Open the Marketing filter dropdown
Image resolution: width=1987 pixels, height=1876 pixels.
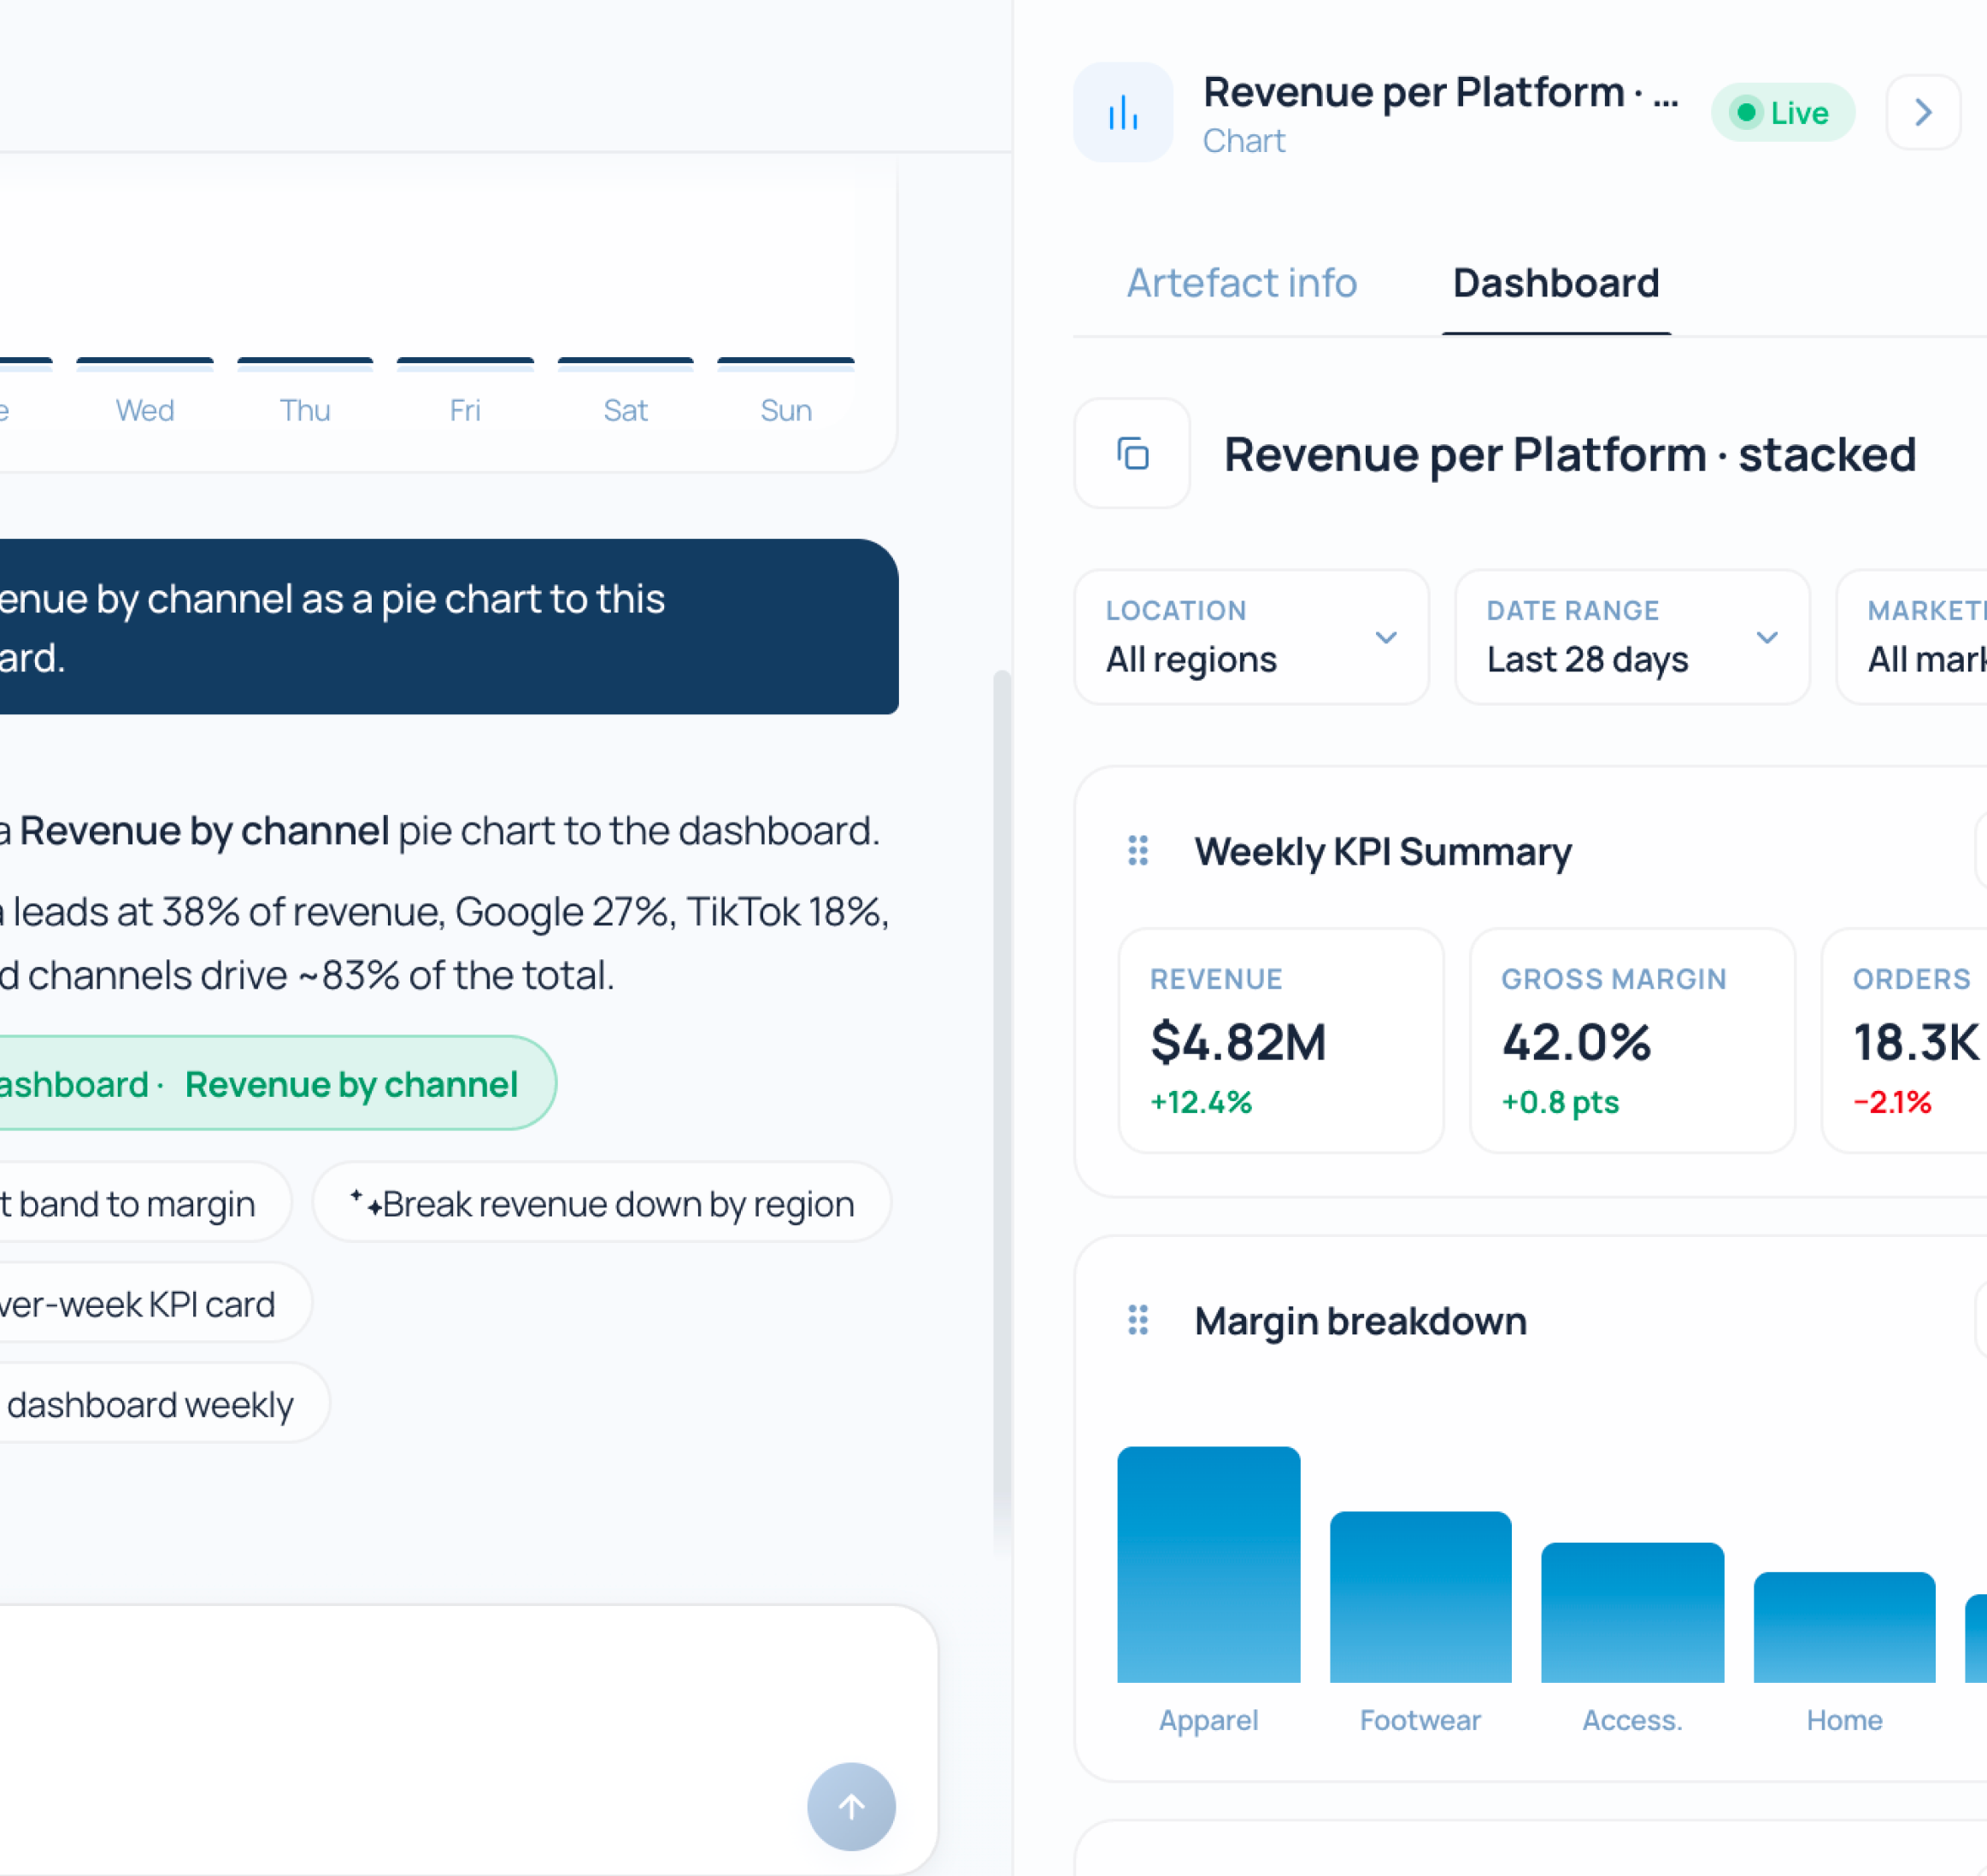(x=1913, y=636)
